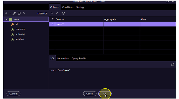Run the query with the play icon
Screen dimensions: 179x99
click(63, 13)
